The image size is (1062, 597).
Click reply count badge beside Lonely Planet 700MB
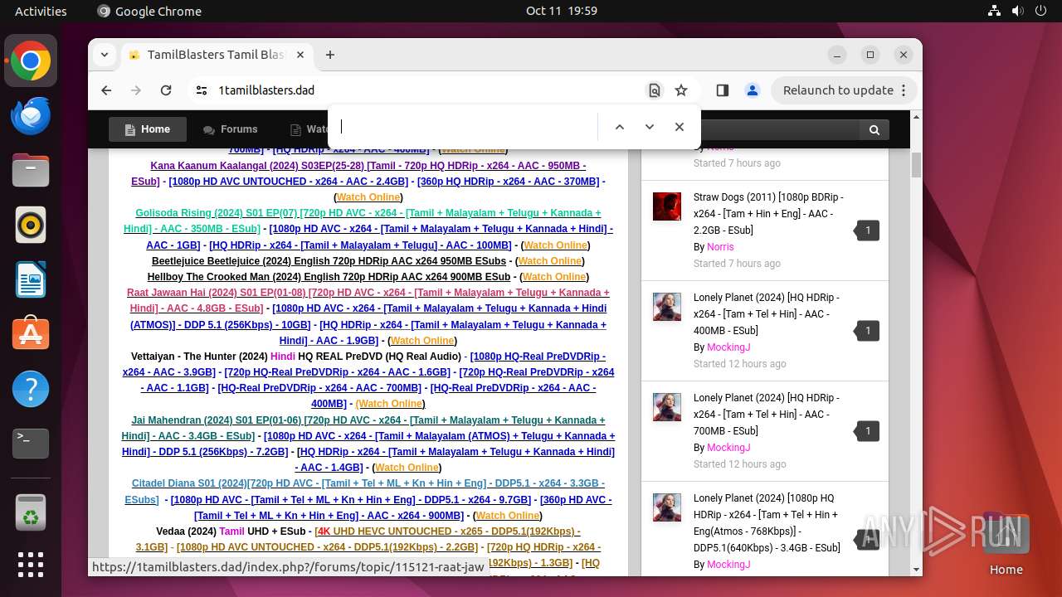point(867,431)
